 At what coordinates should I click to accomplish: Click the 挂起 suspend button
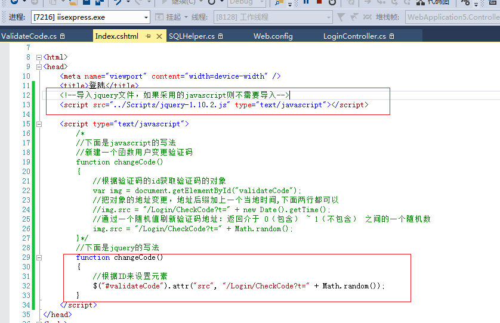pyautogui.click(x=168, y=17)
